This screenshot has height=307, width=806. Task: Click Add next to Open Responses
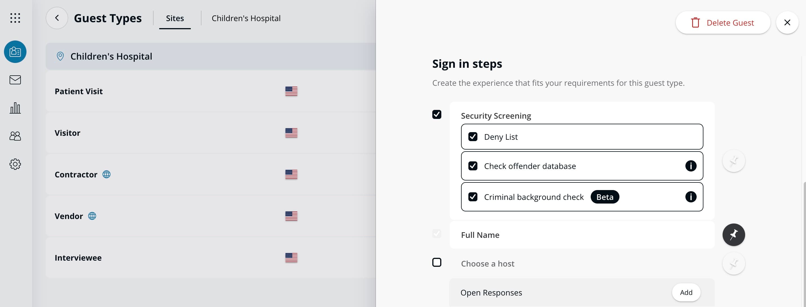(x=686, y=292)
